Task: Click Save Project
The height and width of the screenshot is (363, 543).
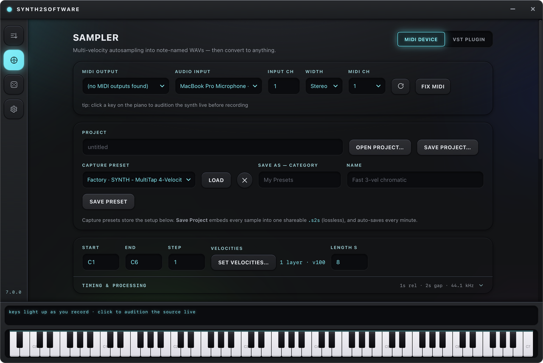Action: (448, 147)
